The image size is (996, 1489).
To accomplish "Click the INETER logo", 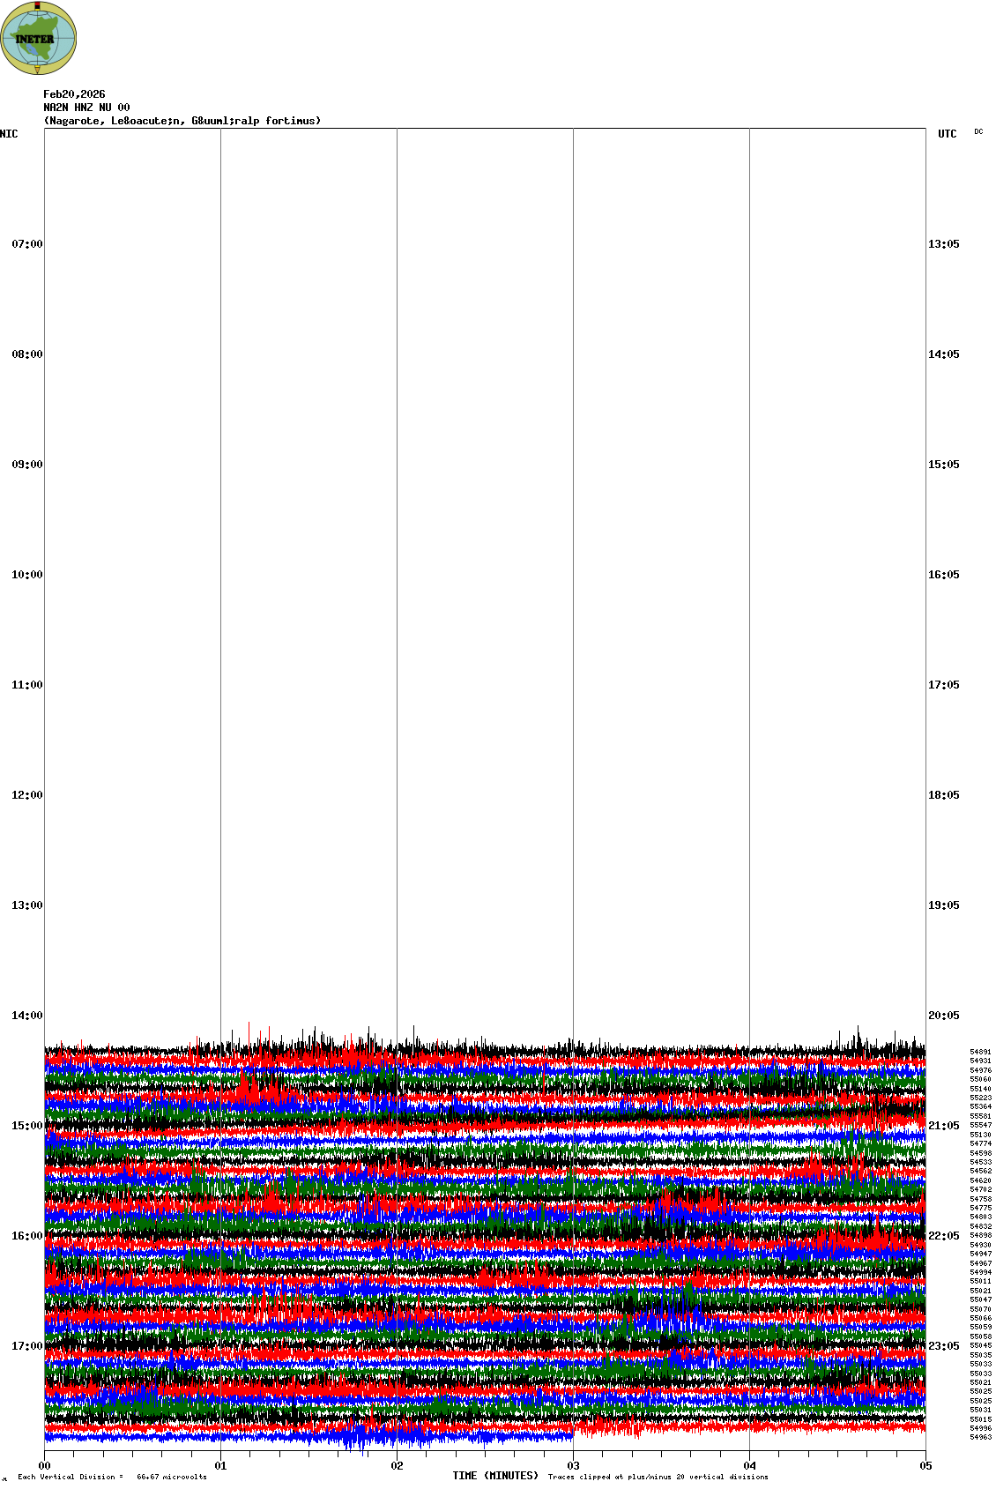I will pyautogui.click(x=39, y=38).
